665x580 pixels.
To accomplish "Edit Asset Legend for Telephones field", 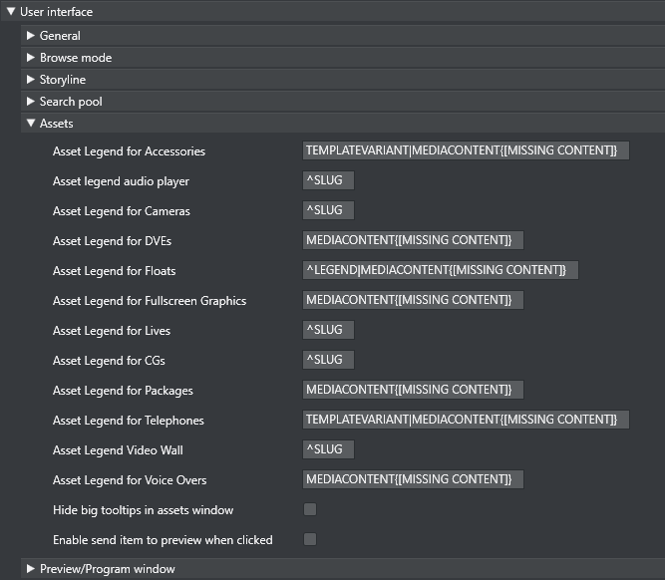I will coord(466,420).
